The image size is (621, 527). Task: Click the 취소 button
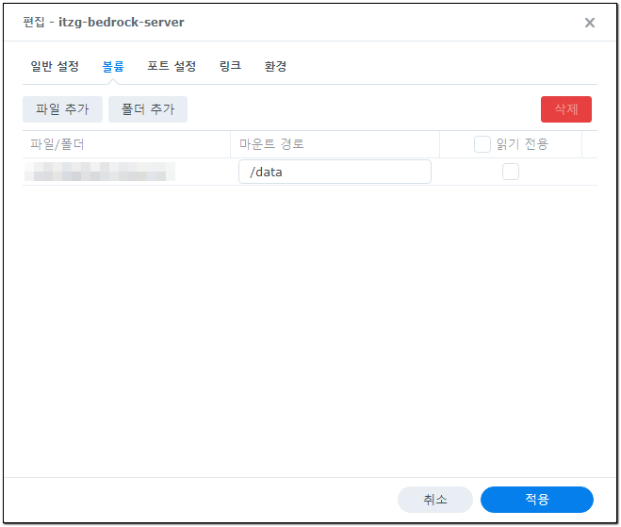[434, 500]
